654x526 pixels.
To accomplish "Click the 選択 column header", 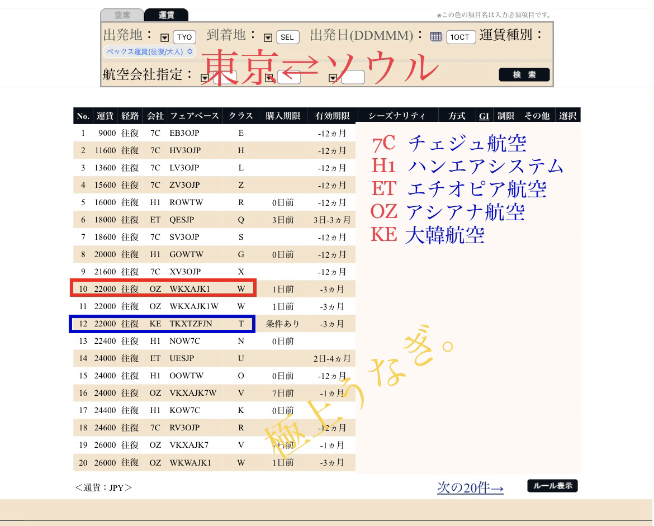I will 568,116.
